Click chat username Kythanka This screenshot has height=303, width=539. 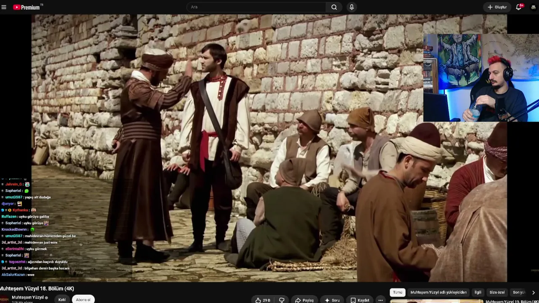click(x=20, y=210)
